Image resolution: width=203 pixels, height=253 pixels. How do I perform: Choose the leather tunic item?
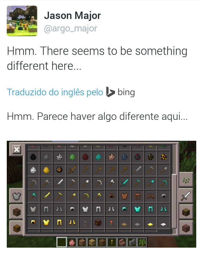point(124,196)
